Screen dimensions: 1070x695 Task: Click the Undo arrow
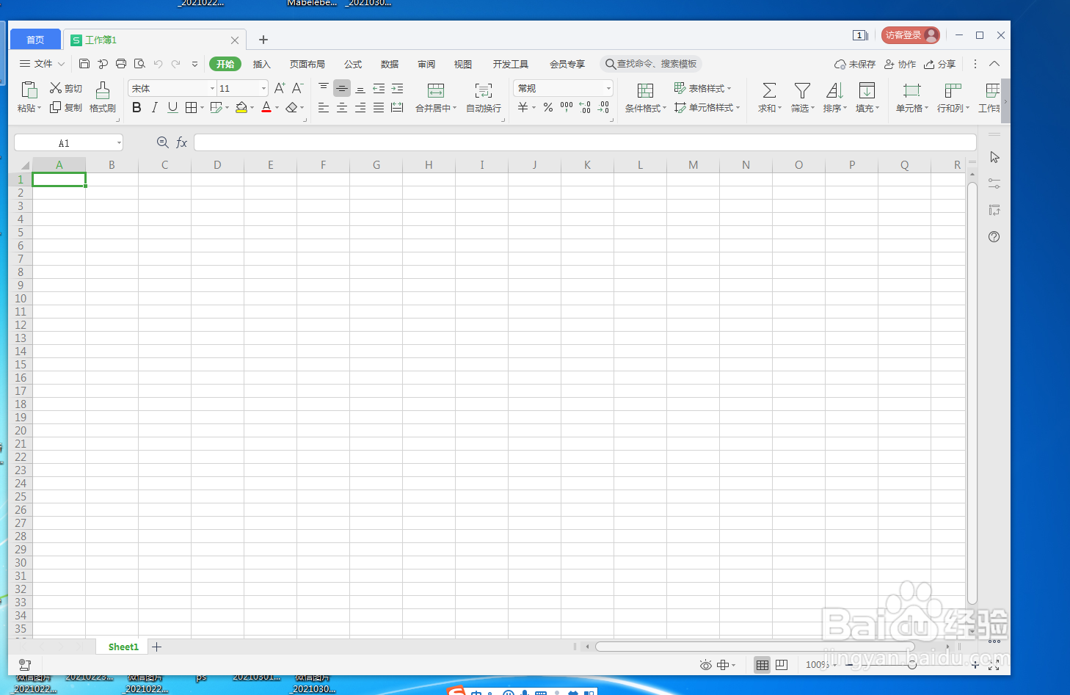tap(158, 64)
